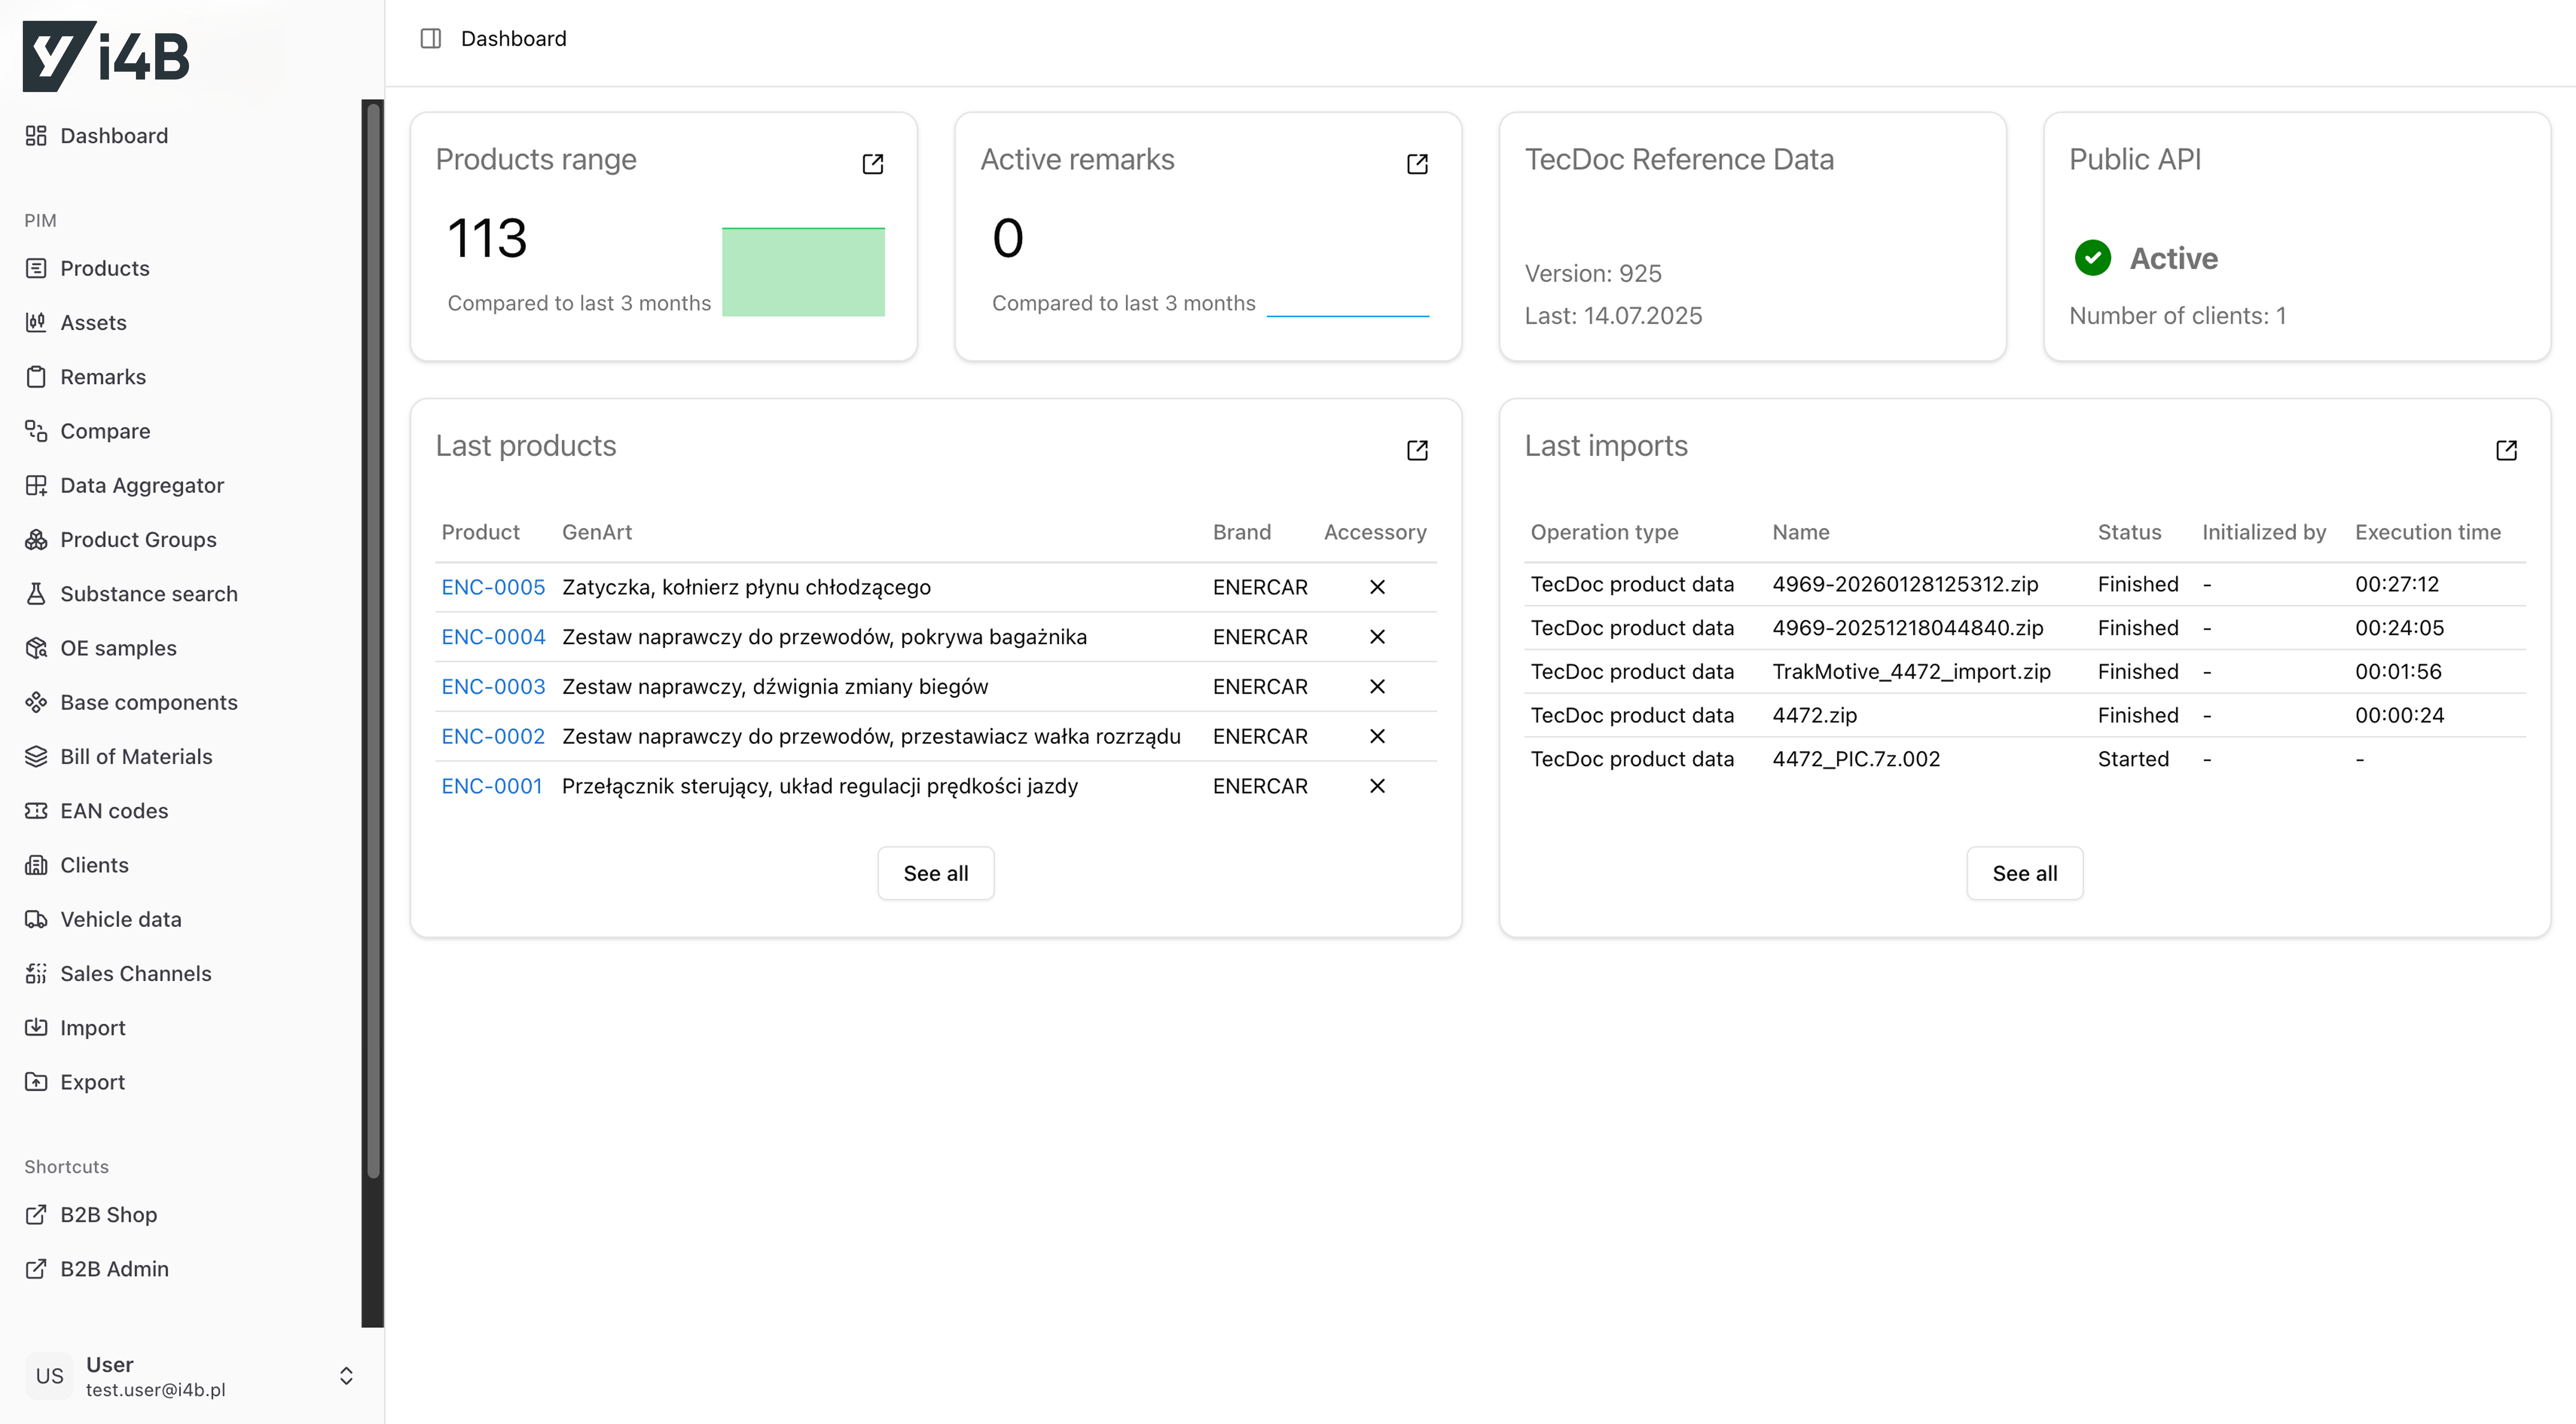Open product link ENC-0004

tap(493, 638)
